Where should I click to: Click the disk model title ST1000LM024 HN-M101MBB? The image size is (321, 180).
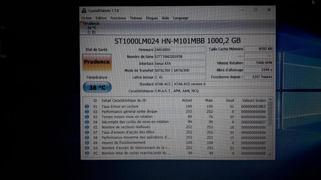coord(160,41)
